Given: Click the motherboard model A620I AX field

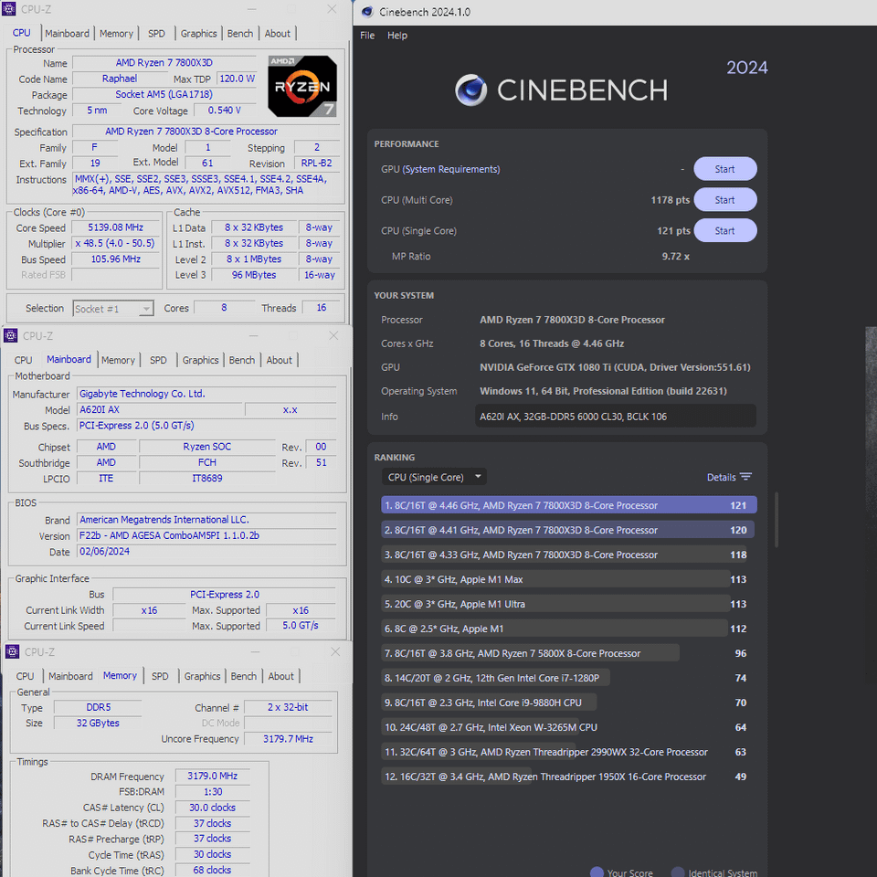Looking at the screenshot, I should pyautogui.click(x=159, y=409).
